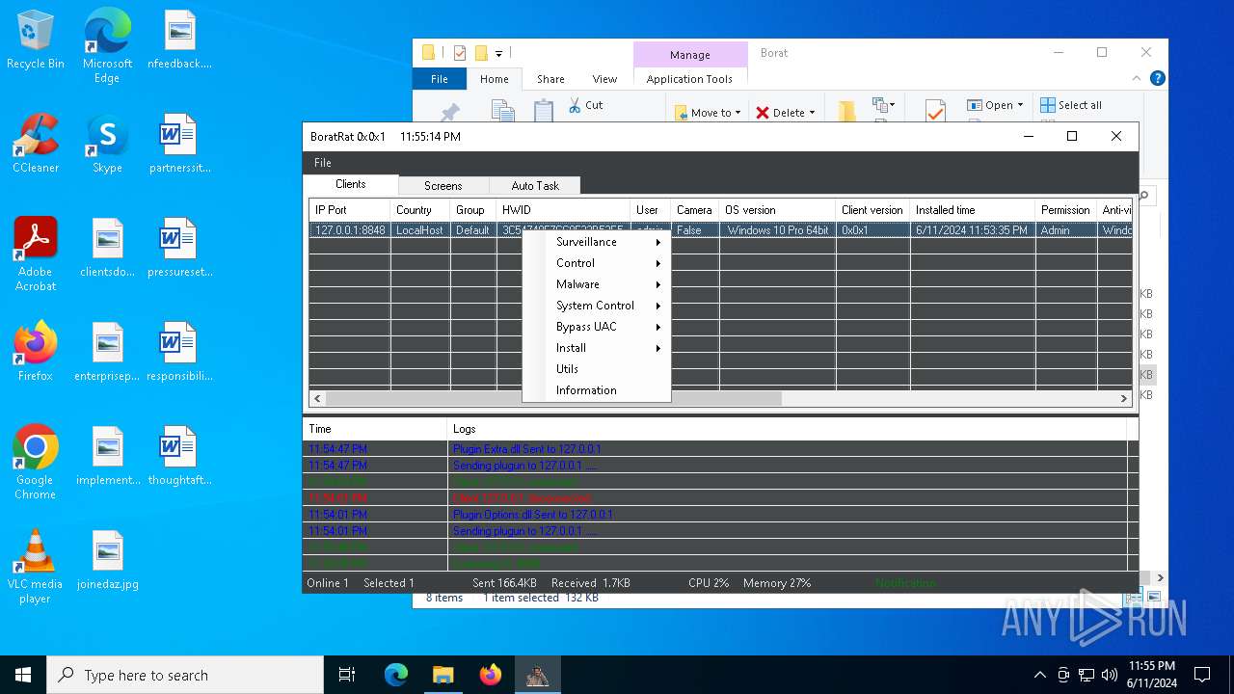The height and width of the screenshot is (694, 1234).
Task: Open the volume control in system tray
Action: [x=1109, y=675]
